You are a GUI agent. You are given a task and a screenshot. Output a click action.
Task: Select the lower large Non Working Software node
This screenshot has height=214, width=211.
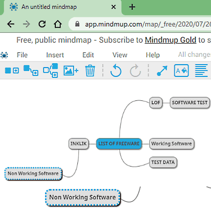pyautogui.click(x=83, y=198)
